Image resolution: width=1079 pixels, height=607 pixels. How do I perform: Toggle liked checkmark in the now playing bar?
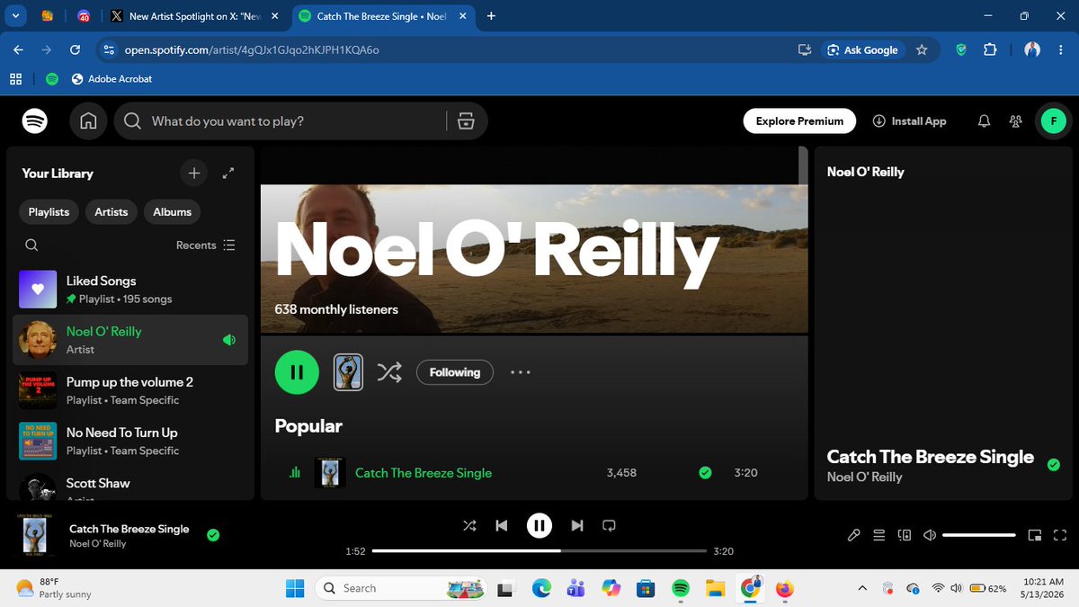[213, 535]
